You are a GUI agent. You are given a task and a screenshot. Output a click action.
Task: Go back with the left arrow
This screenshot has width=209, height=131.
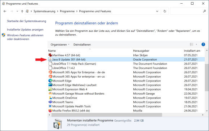5,11
